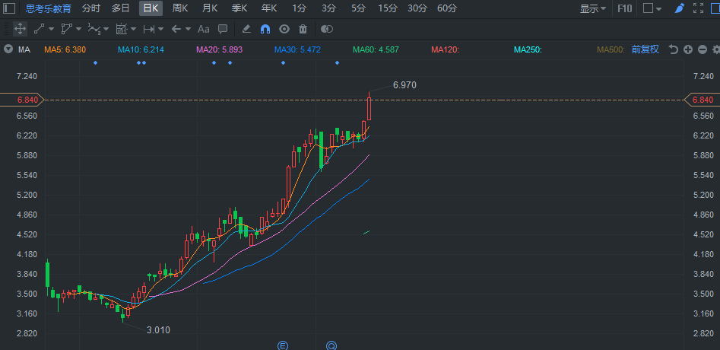Image resolution: width=720 pixels, height=350 pixels.
Task: Click the MA label text
Action: click(x=24, y=49)
